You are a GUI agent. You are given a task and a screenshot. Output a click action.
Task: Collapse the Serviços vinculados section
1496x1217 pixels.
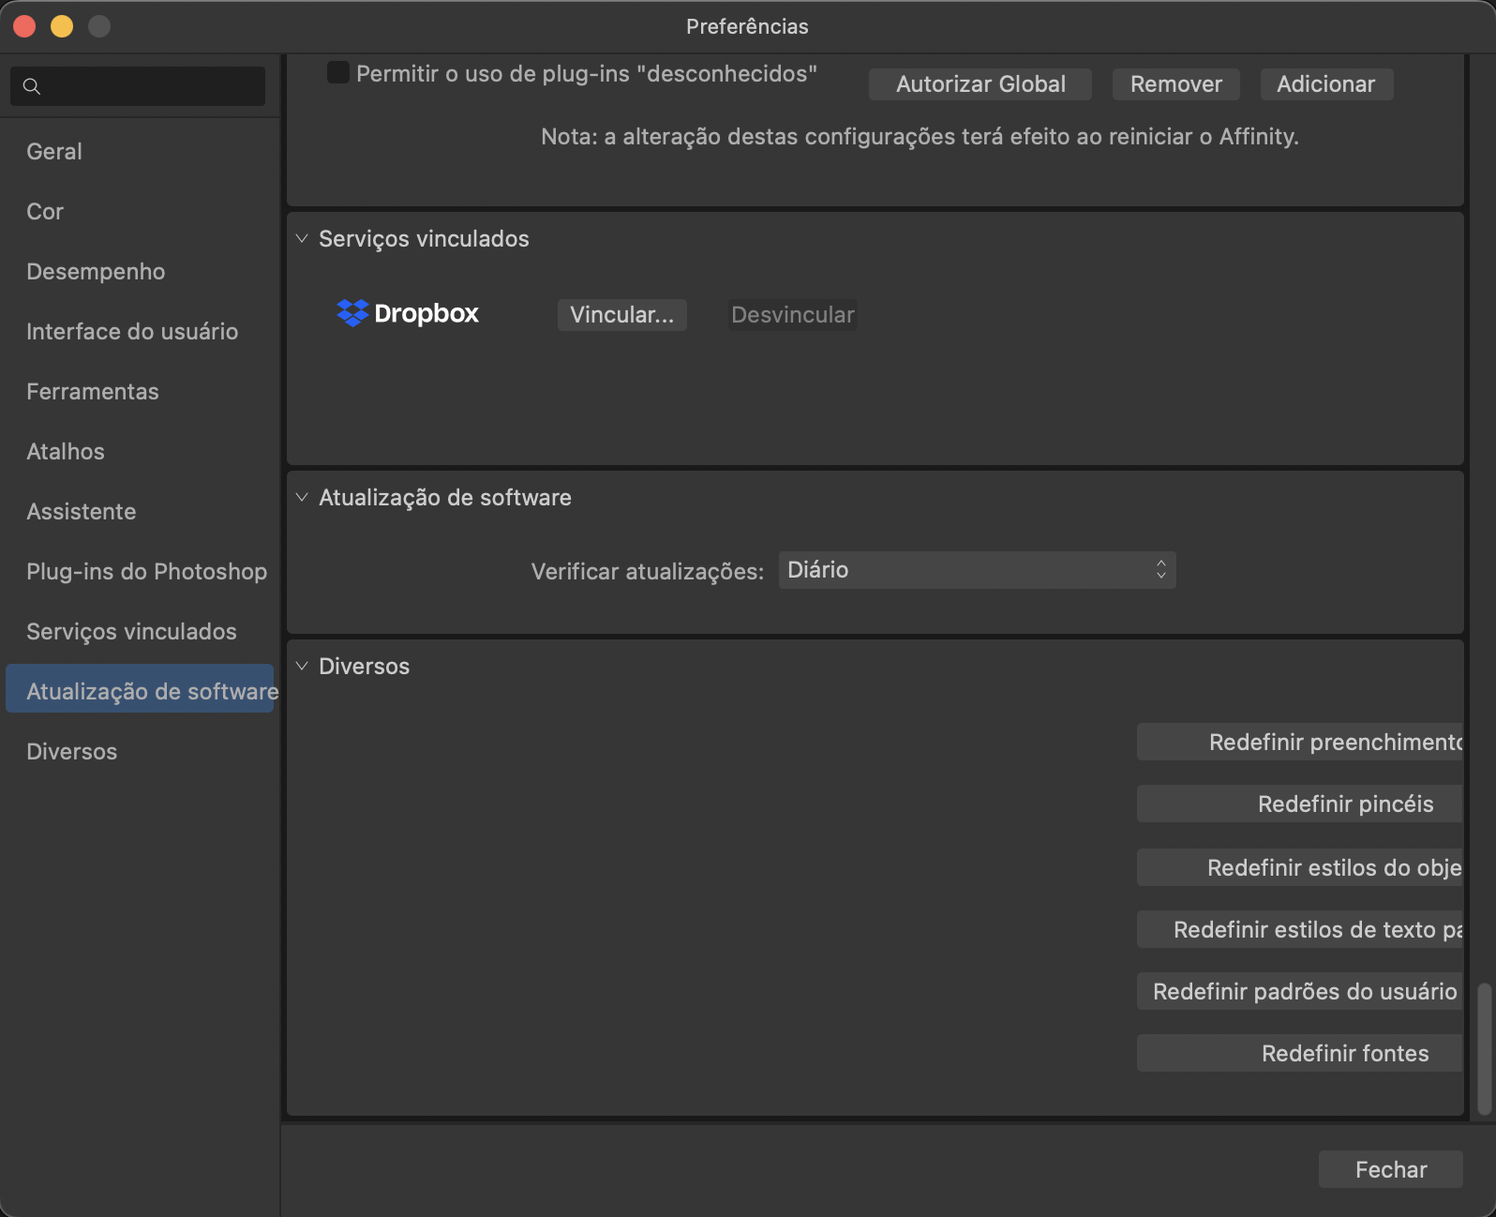click(302, 239)
